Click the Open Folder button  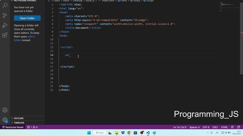(x=27, y=18)
